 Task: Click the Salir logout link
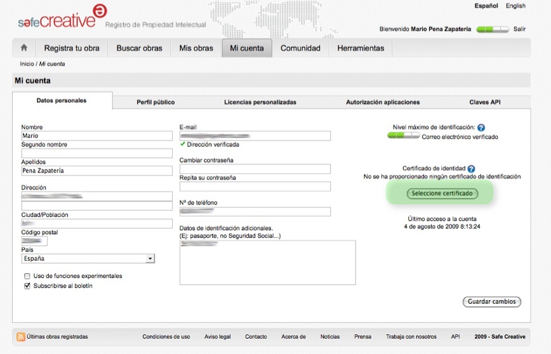pyautogui.click(x=519, y=29)
